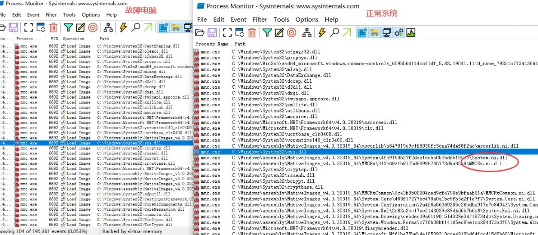Click Include Process target icon in right window
Screen dimensions: 538x235
coord(291,32)
